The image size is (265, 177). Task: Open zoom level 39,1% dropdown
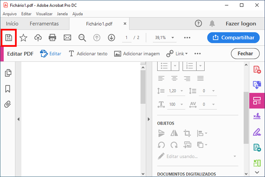pyautogui.click(x=173, y=38)
